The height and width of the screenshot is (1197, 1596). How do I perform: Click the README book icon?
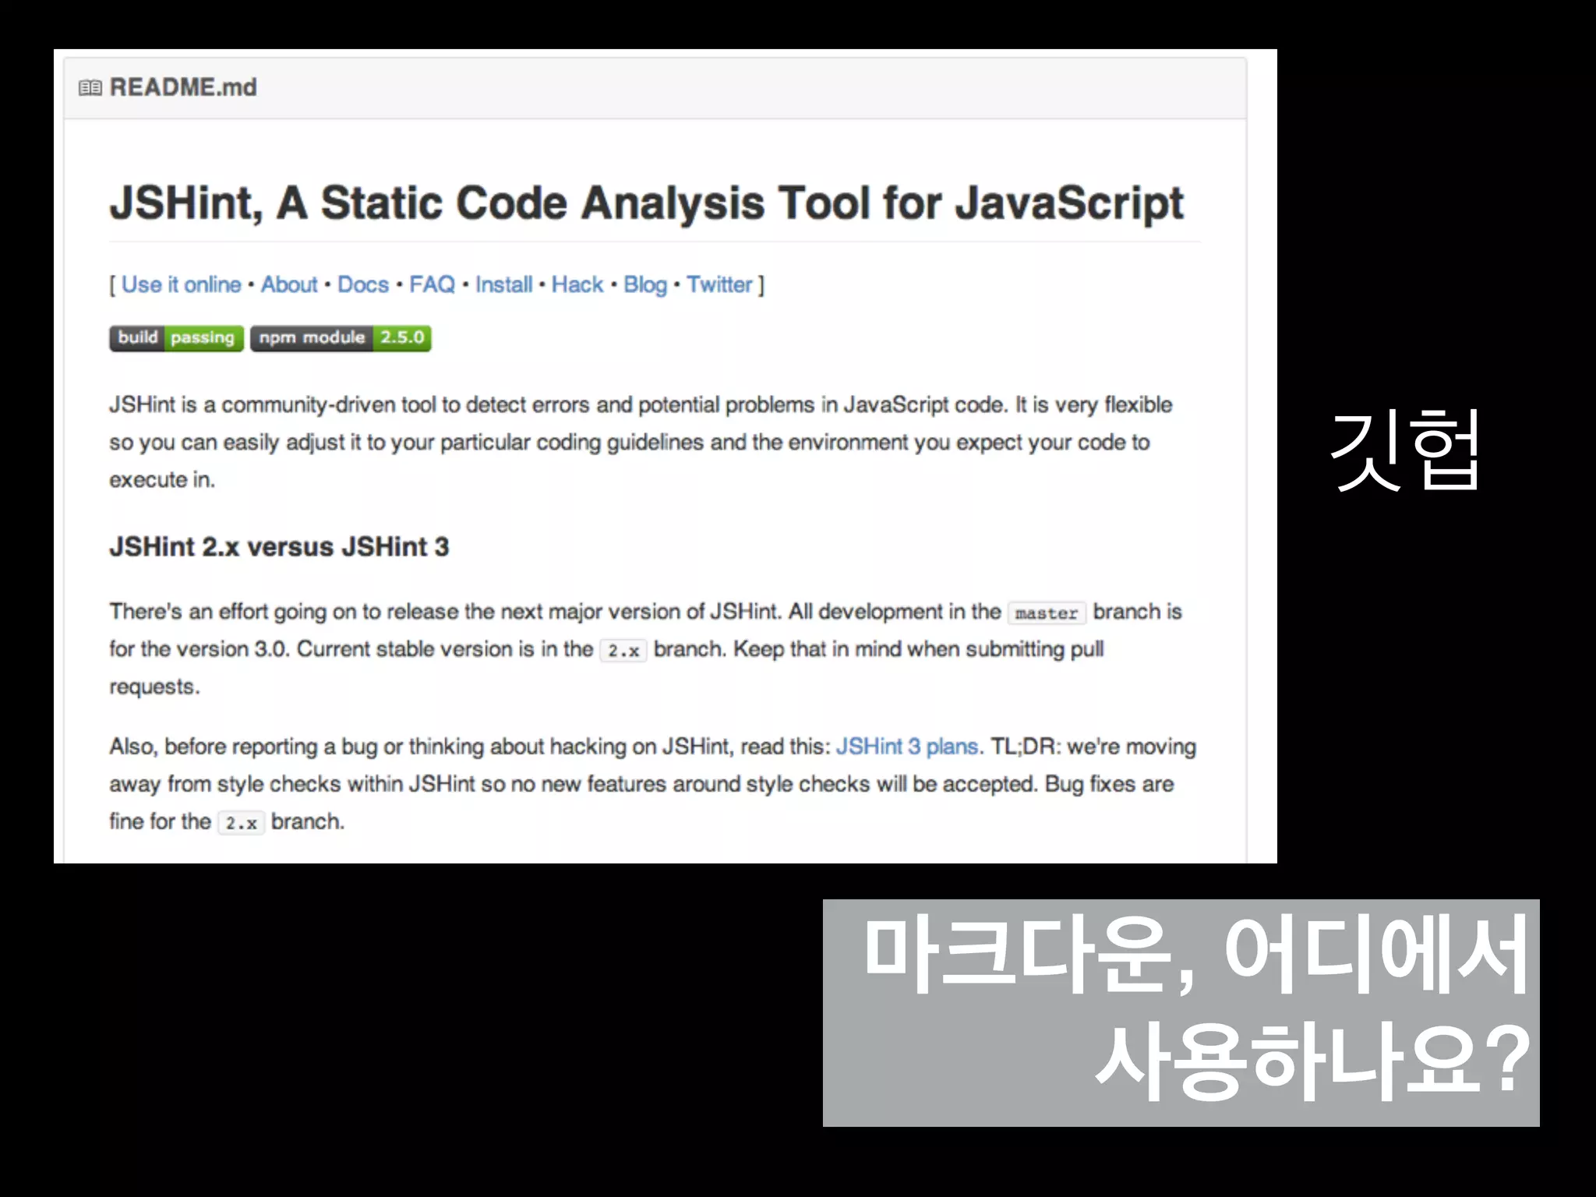click(90, 87)
